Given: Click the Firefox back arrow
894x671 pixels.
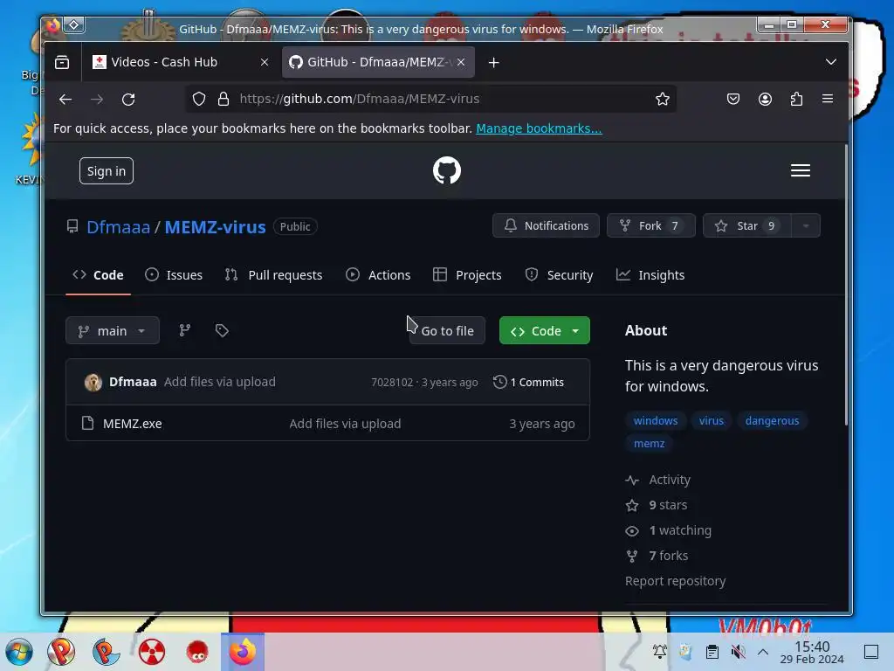Looking at the screenshot, I should coord(65,100).
